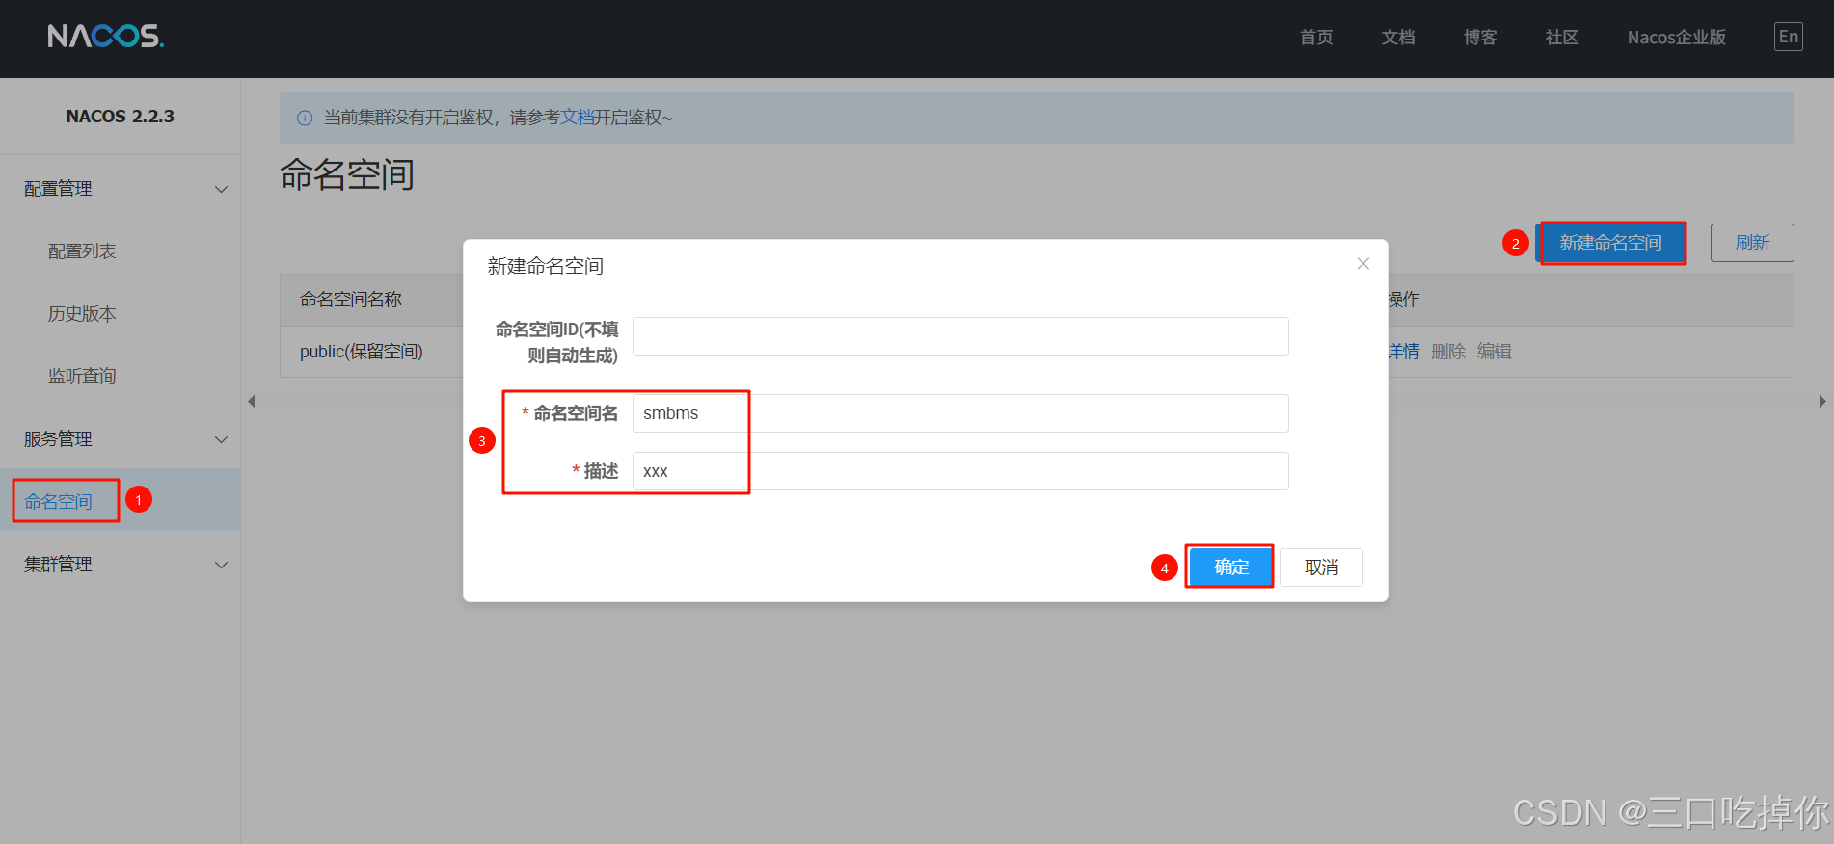Click 编辑 for the public namespace

(1495, 352)
